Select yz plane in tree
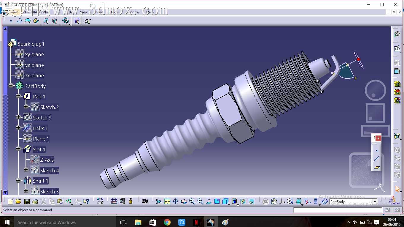This screenshot has width=404, height=227. 34,65
